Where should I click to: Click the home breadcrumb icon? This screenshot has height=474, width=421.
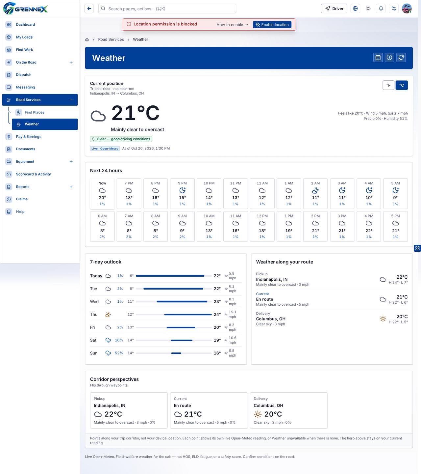pyautogui.click(x=87, y=40)
